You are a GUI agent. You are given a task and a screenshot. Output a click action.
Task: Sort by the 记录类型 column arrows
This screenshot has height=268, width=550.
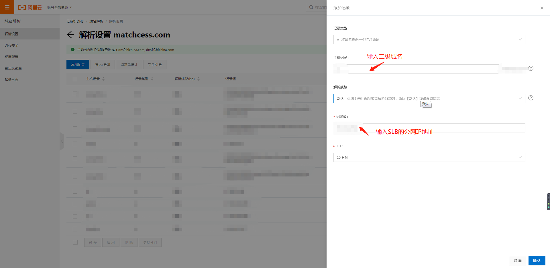(x=152, y=79)
